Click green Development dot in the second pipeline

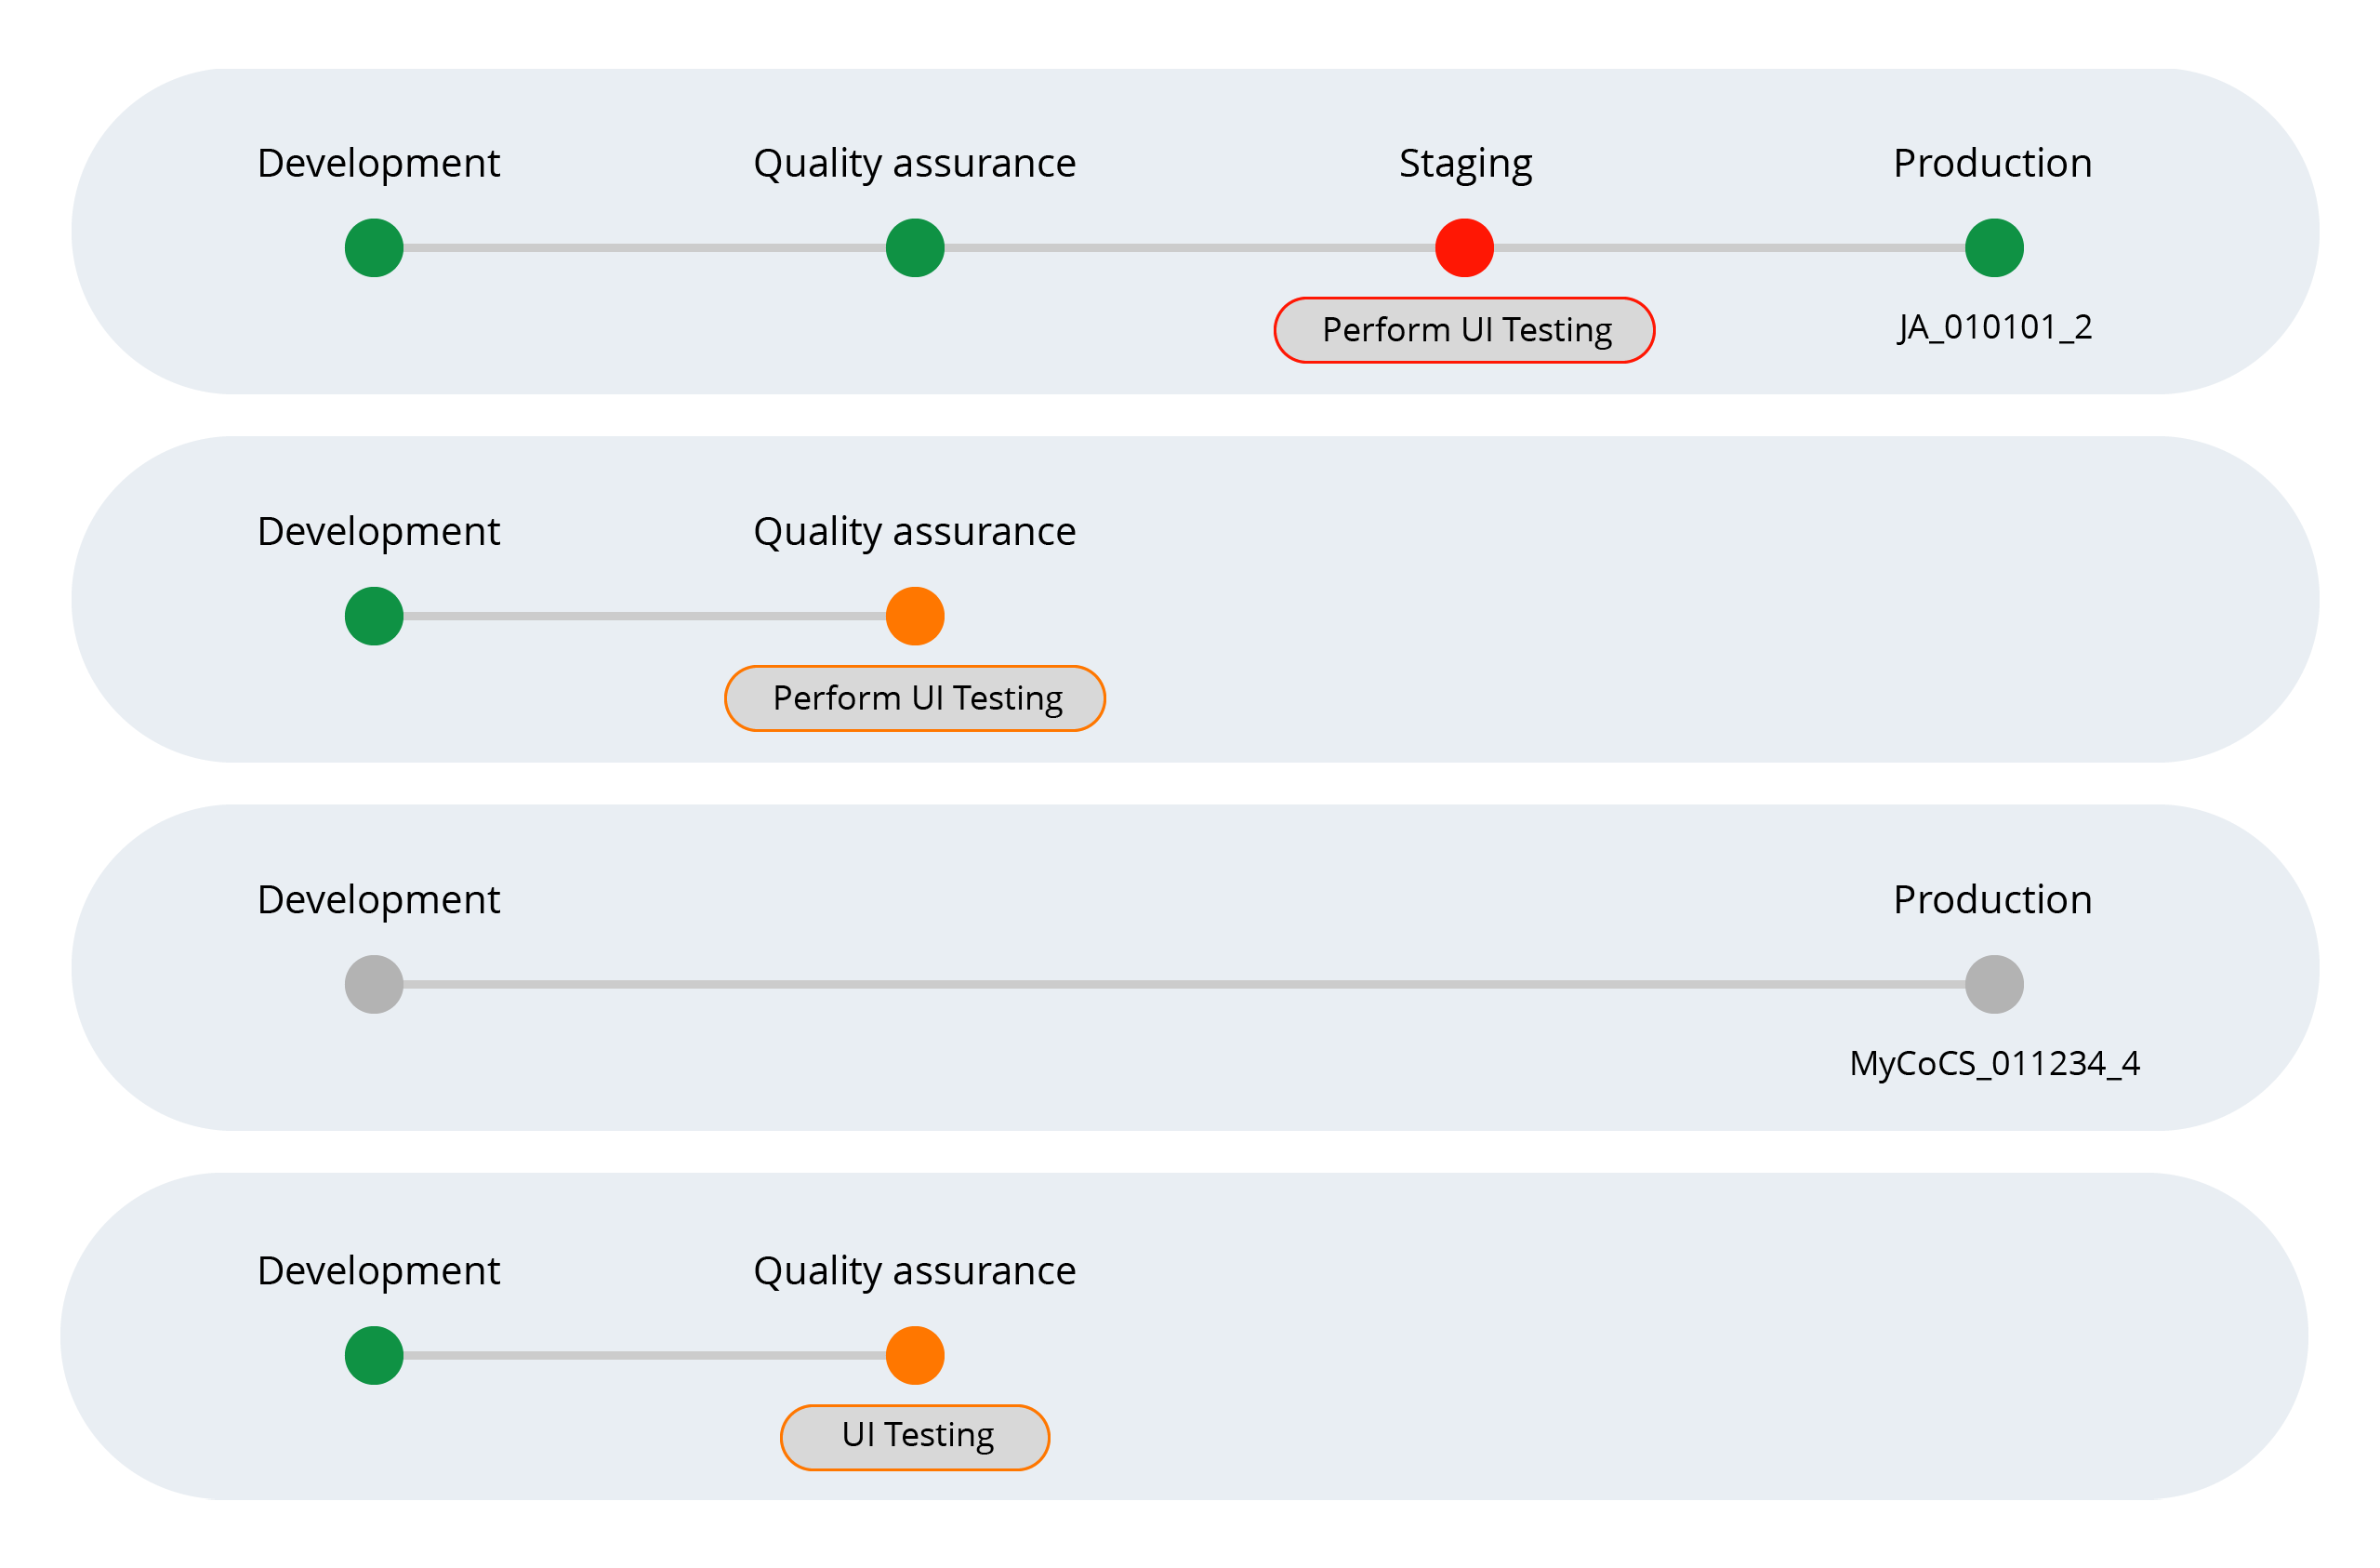(x=374, y=617)
